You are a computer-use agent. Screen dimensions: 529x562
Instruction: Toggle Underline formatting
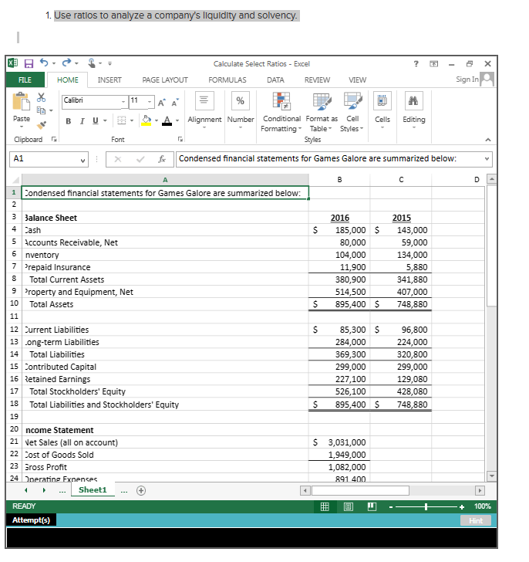click(95, 120)
